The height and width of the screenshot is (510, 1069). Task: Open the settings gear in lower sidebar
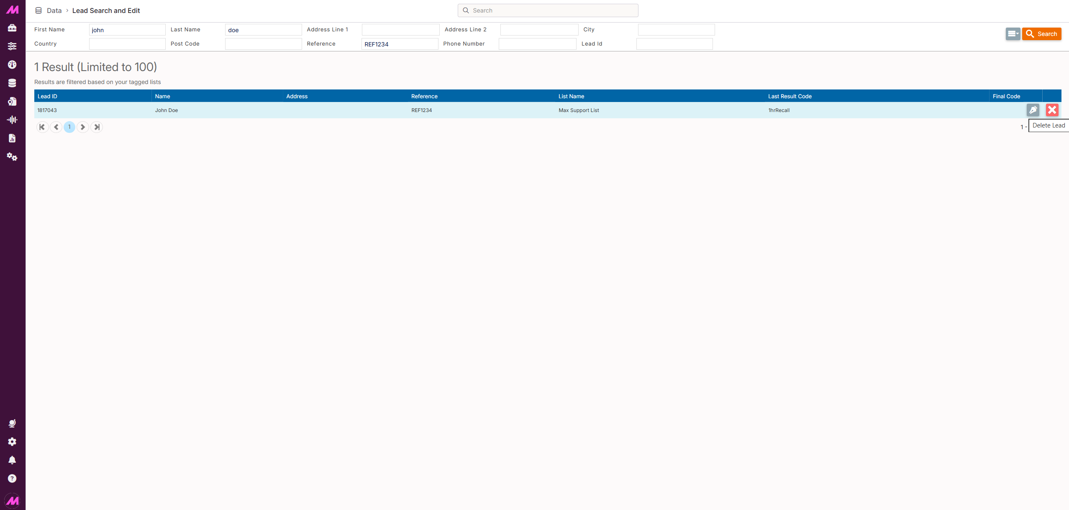click(12, 442)
